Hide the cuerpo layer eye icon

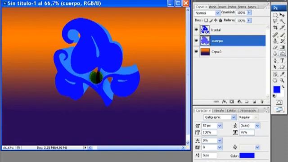click(x=196, y=40)
